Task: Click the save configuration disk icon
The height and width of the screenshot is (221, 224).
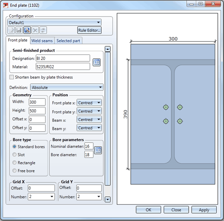Action: click(19, 30)
